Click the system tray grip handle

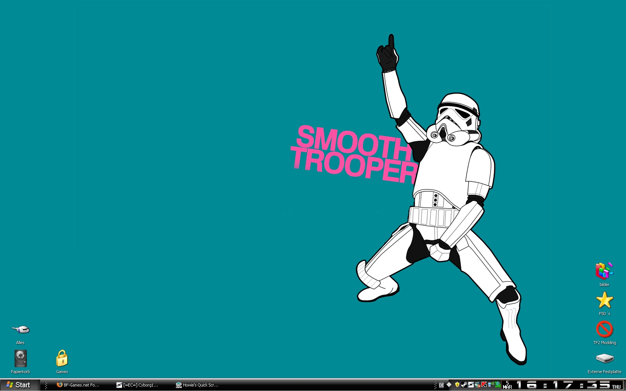(x=435, y=385)
